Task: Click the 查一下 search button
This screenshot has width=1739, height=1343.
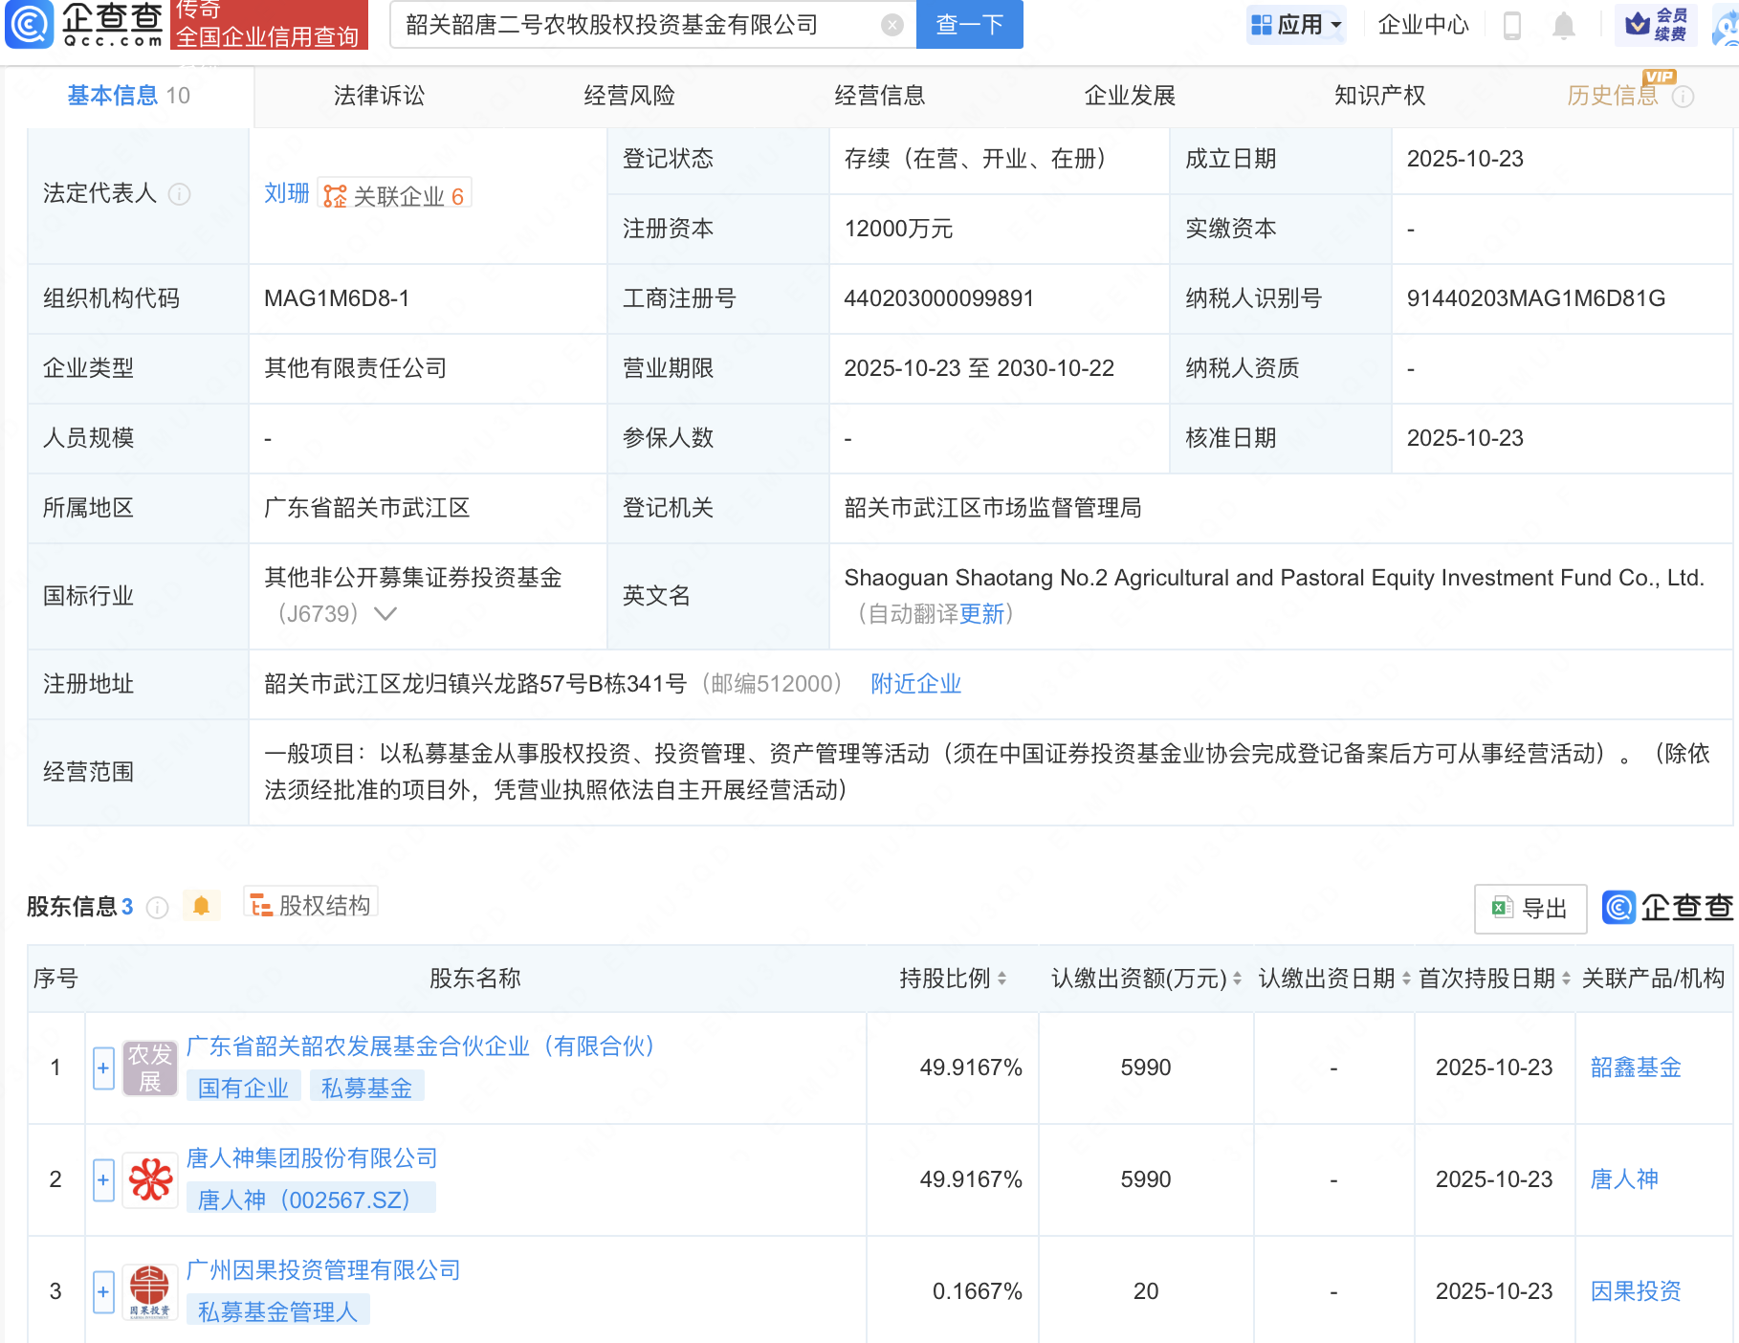Action: (969, 25)
